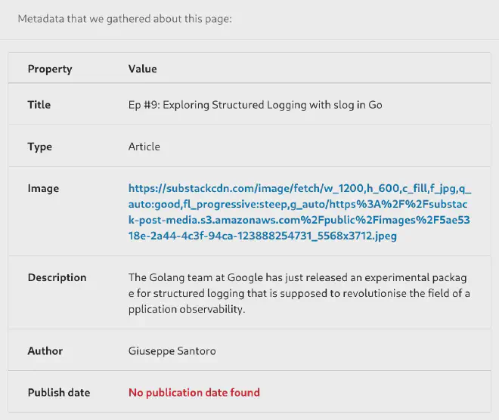Click the author name 'Giuseppe Santoro'
The height and width of the screenshot is (420, 499).
coord(171,351)
